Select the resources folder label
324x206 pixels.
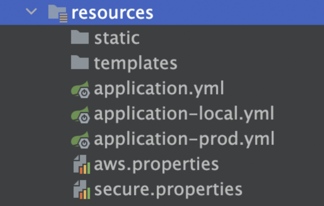112,13
